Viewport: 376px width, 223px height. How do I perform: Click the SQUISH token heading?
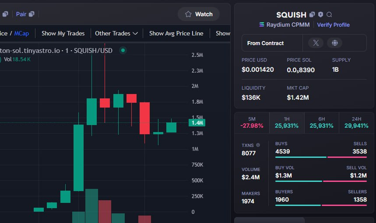tap(291, 15)
